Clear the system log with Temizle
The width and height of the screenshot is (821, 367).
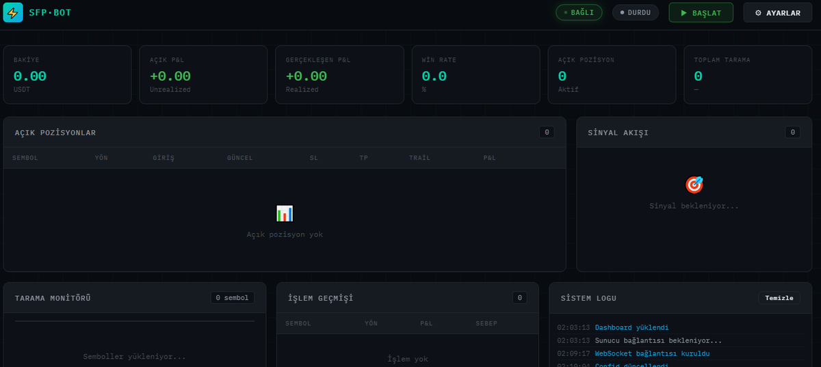pyautogui.click(x=779, y=298)
